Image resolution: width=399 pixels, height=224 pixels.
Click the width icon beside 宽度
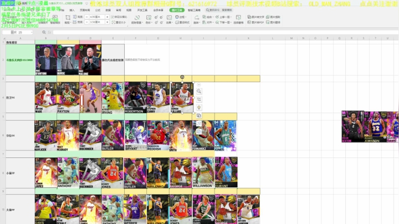coord(75,22)
